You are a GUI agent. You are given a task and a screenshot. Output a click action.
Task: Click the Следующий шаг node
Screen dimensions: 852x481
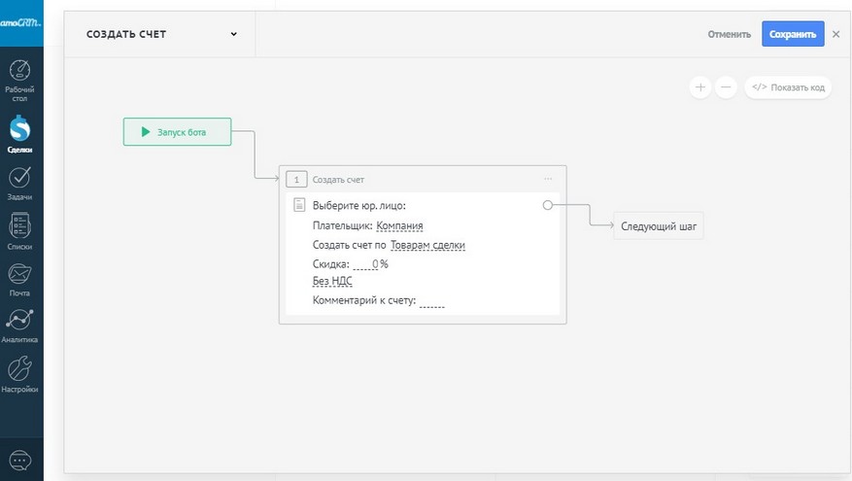pos(658,226)
